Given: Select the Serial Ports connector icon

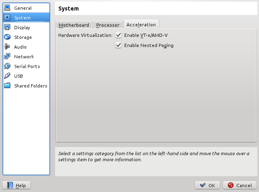Looking at the screenshot, I should click(7, 66).
